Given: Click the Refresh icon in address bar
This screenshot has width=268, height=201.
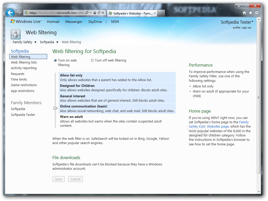Looking at the screenshot, I should (x=99, y=13).
